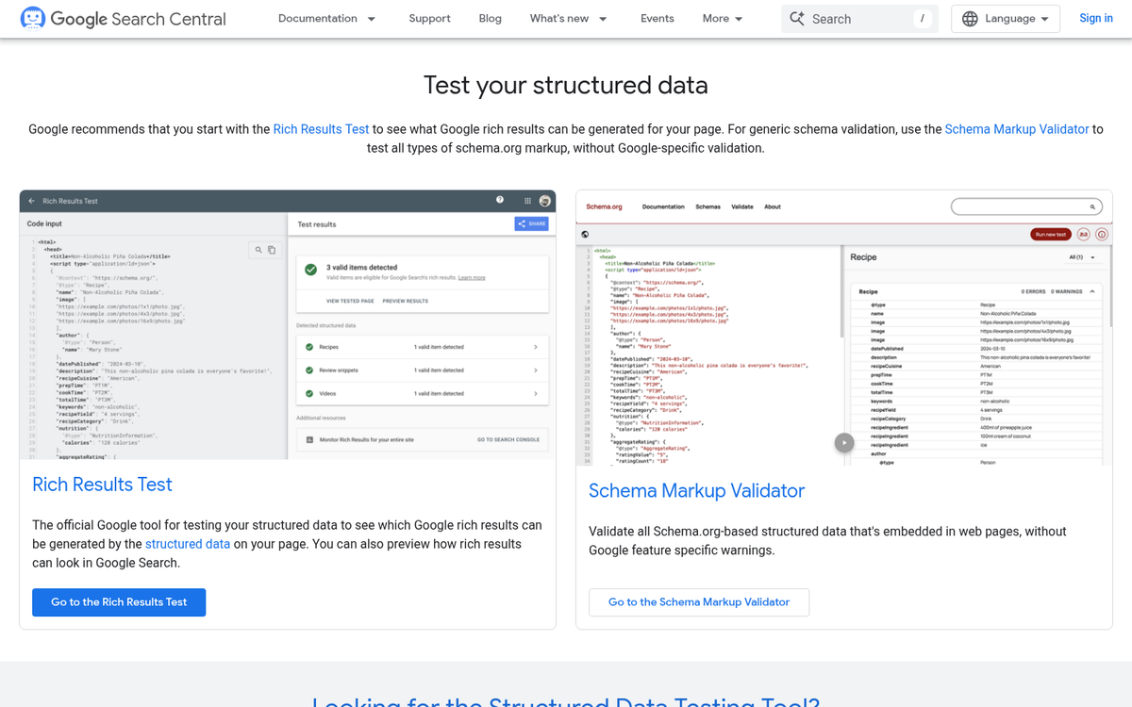Screen dimensions: 1132x707
Task: Open the Documentation dropdown
Action: [x=326, y=18]
